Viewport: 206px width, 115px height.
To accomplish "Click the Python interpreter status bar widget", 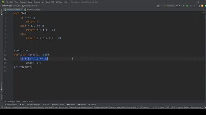I will (x=193, y=107).
